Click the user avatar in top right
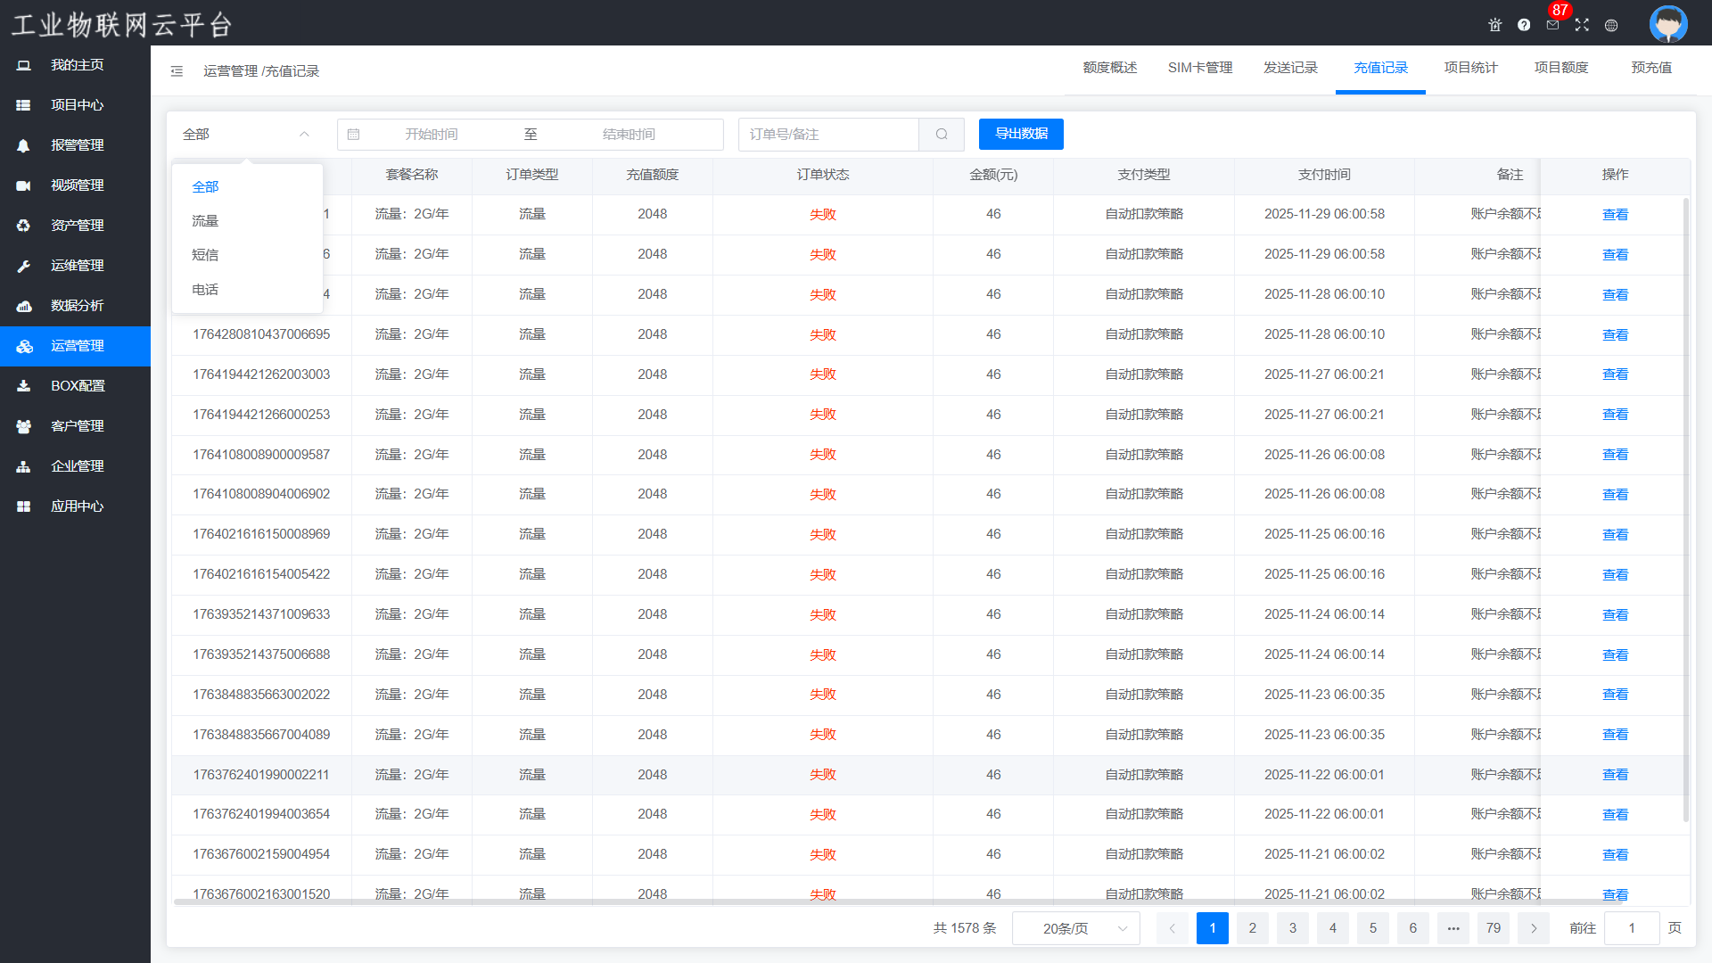Viewport: 1712px width, 963px height. coord(1667,24)
